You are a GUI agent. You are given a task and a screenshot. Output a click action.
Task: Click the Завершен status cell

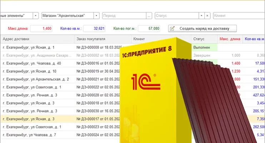(204, 55)
